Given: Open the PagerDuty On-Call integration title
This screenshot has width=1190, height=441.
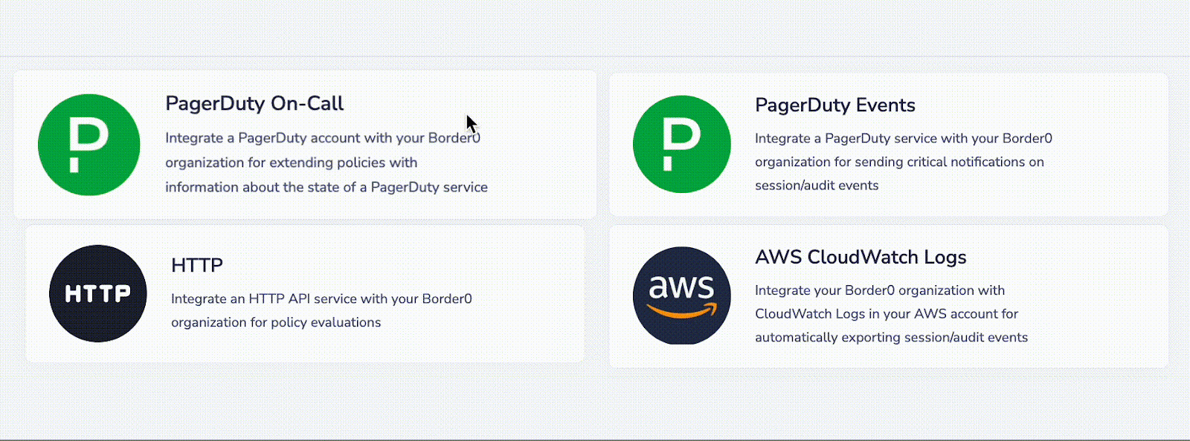Looking at the screenshot, I should (x=254, y=104).
